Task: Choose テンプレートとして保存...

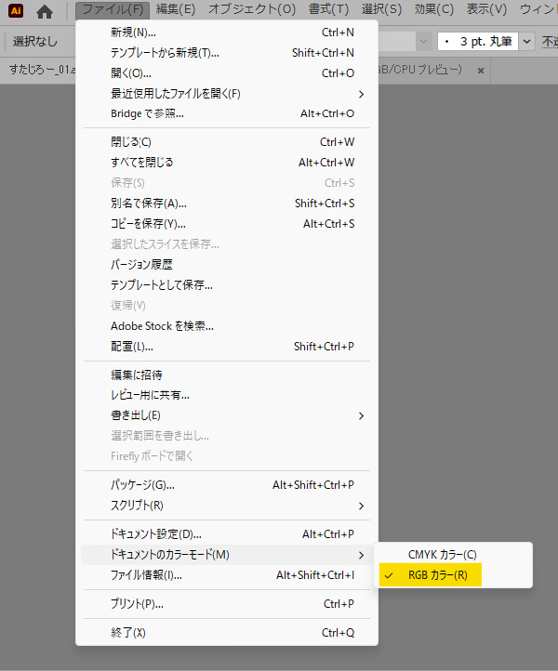Action: click(227, 285)
